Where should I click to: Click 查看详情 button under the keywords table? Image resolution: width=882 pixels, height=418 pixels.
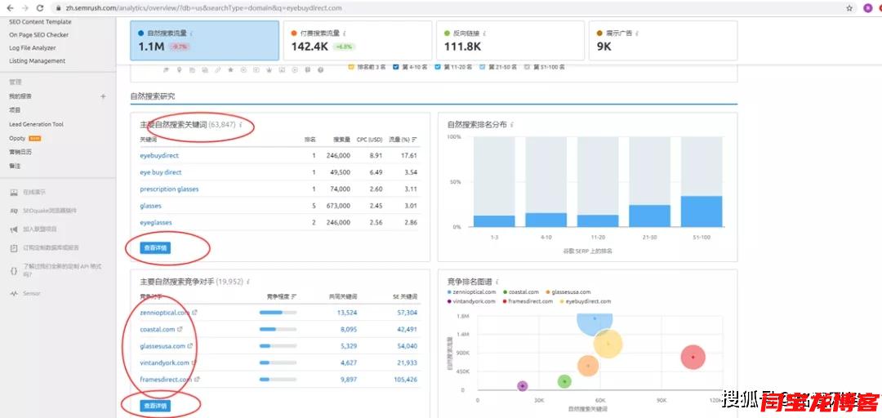pos(155,247)
